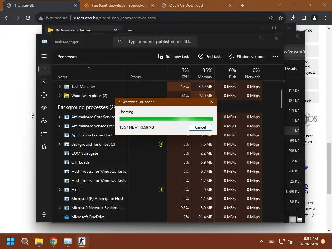Click Run new task
The image size is (332, 249).
point(173,56)
